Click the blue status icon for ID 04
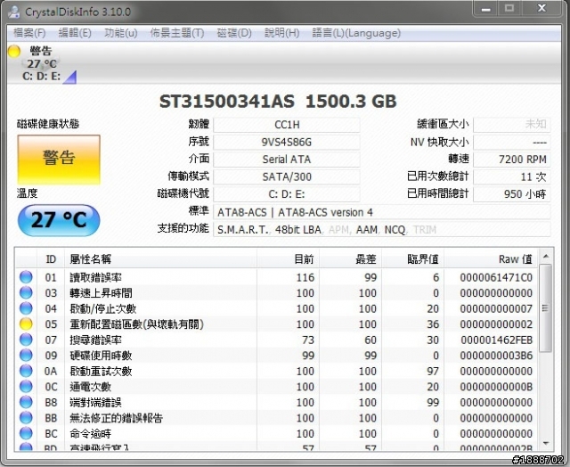This screenshot has height=467, width=570. [x=26, y=308]
